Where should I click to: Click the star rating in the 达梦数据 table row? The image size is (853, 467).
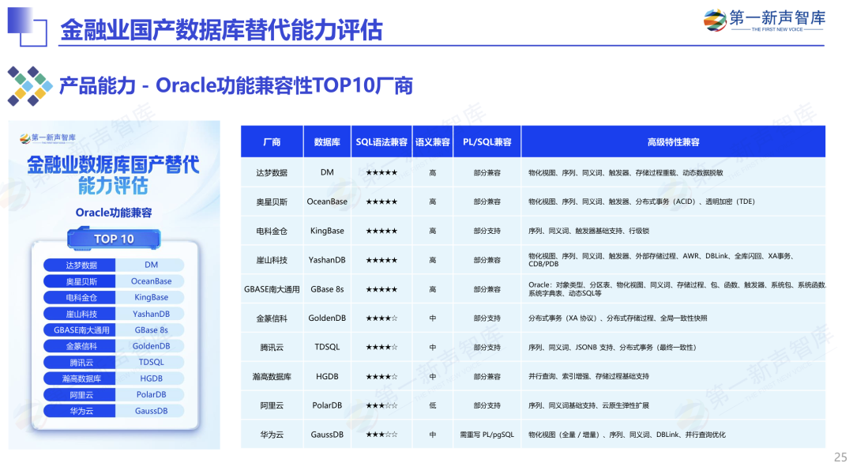click(381, 172)
